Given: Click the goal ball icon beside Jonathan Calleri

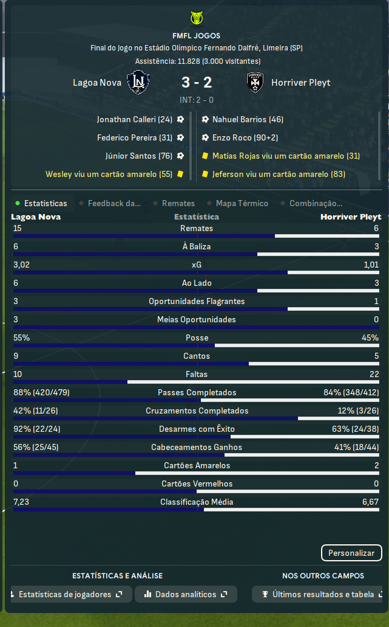Looking at the screenshot, I should [180, 120].
